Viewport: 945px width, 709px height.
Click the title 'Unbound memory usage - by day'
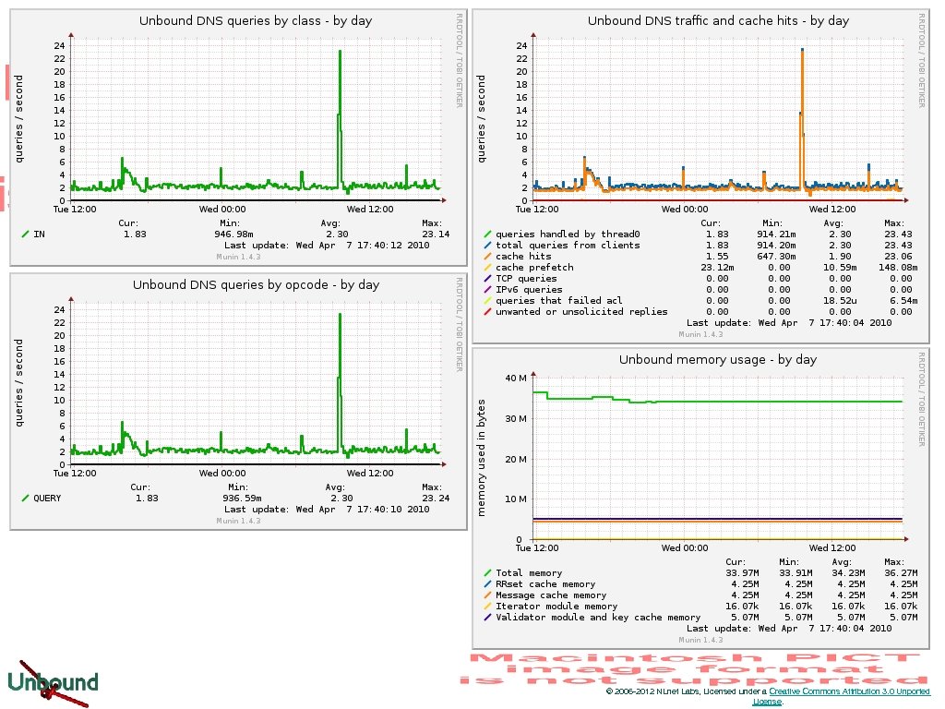point(718,360)
